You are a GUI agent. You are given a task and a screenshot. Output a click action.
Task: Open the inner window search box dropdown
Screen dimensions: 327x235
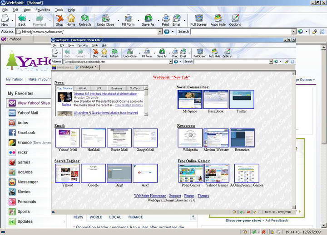[271, 62]
